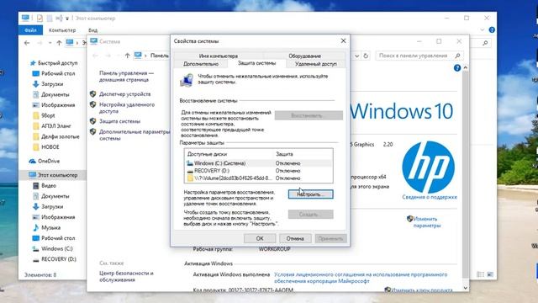Switch to Дополнительно tab
Image resolution: width=538 pixels, height=303 pixels.
coord(201,64)
